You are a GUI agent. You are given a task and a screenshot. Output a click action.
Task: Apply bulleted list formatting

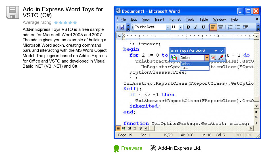[237, 27]
